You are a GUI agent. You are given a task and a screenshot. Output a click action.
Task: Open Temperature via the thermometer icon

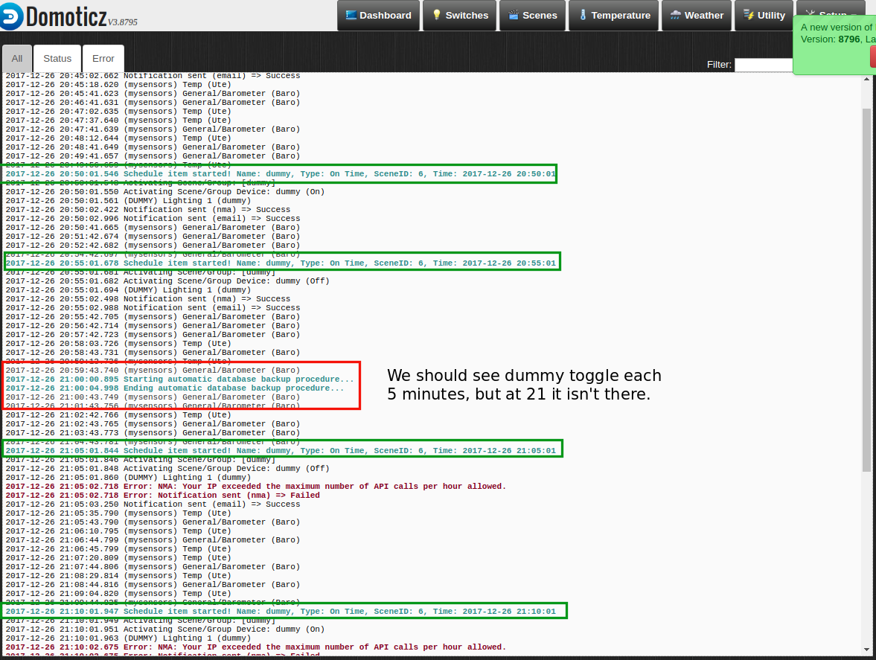583,16
